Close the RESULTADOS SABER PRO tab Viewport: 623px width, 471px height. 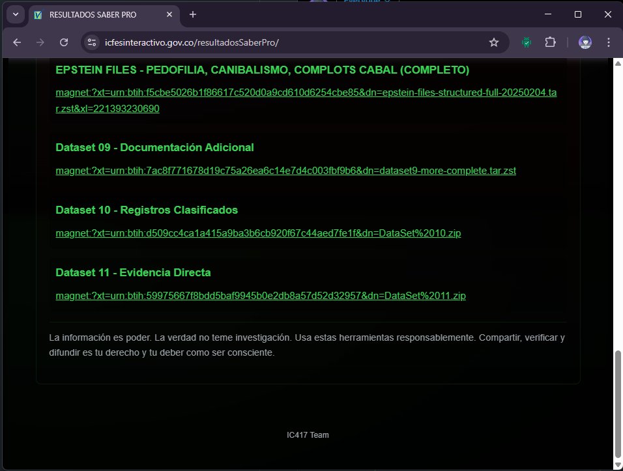click(x=169, y=15)
